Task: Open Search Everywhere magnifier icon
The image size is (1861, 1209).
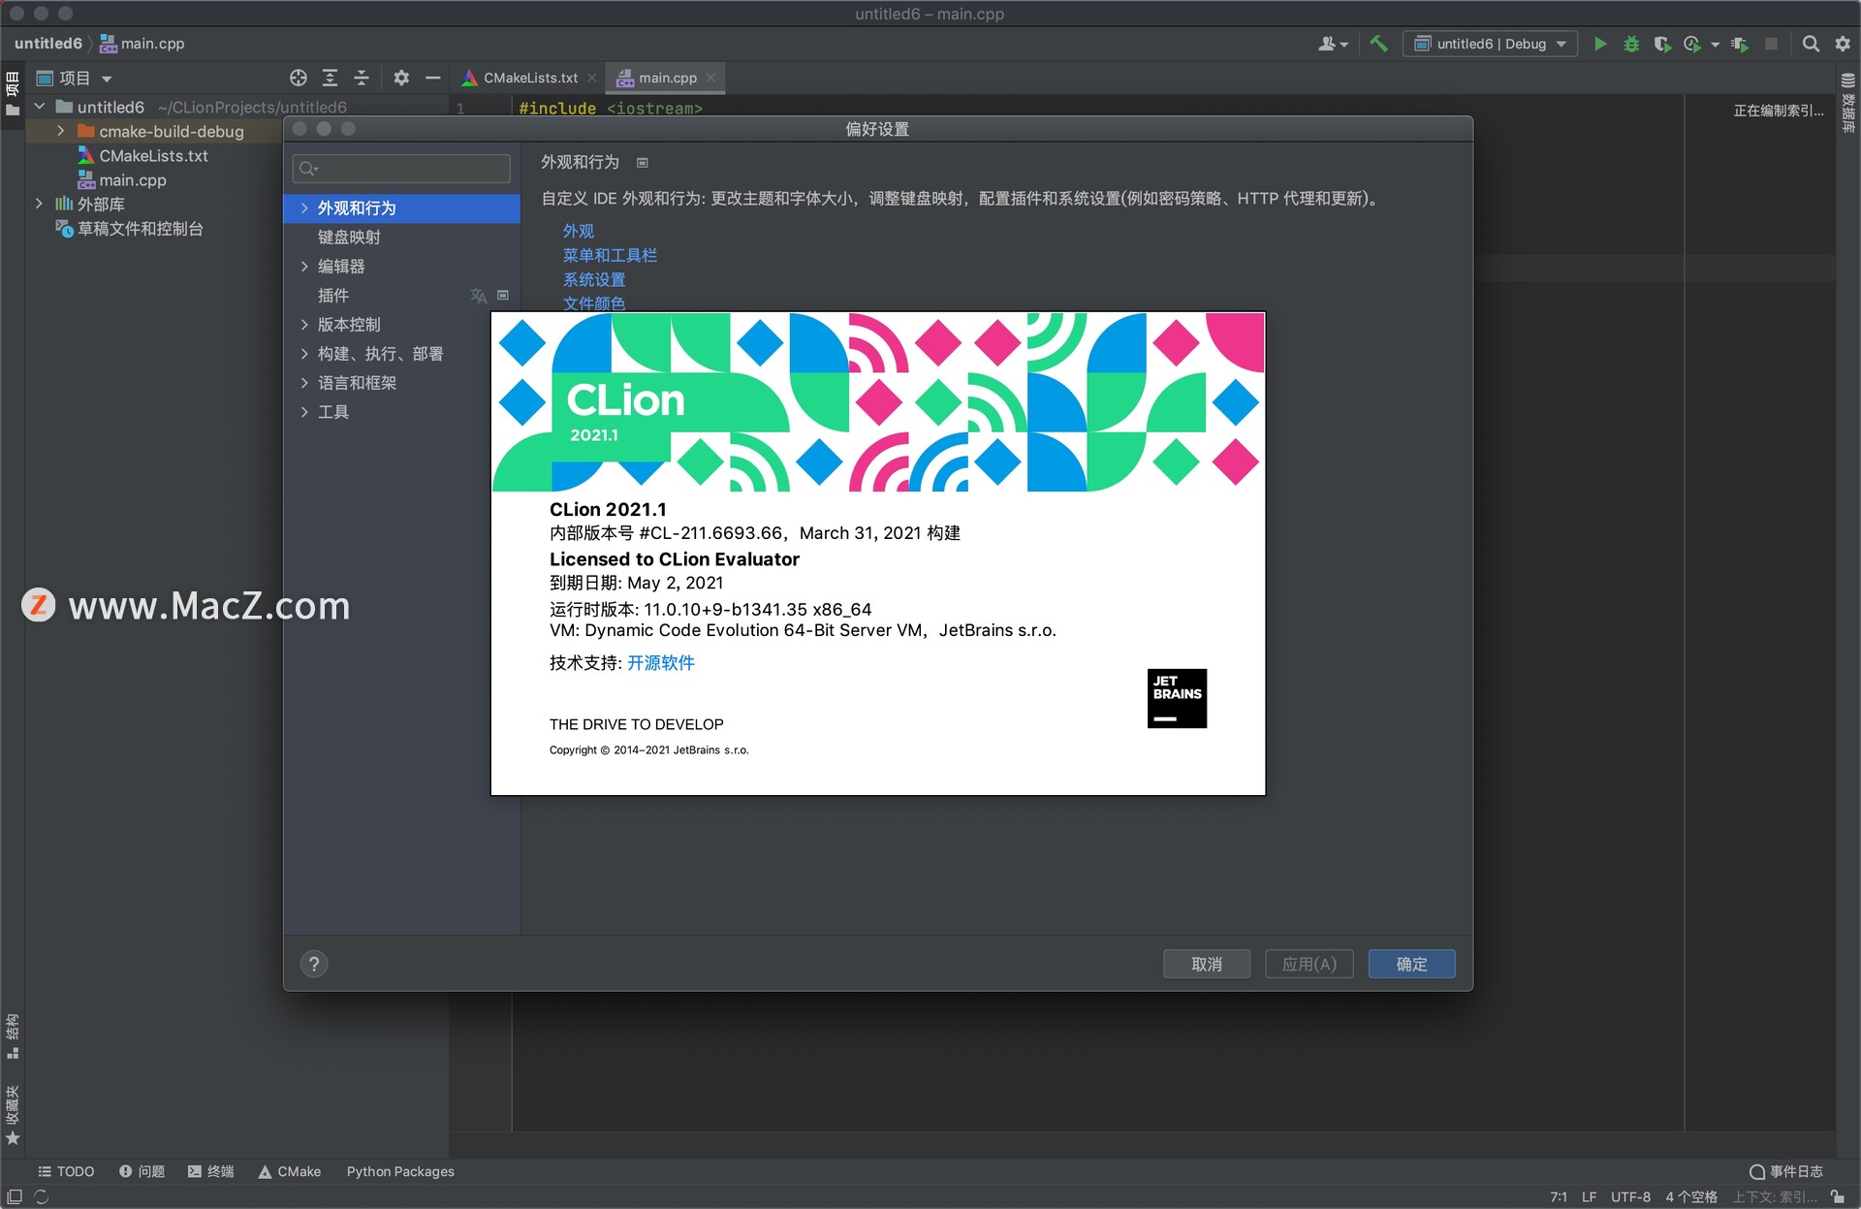Action: click(1810, 44)
